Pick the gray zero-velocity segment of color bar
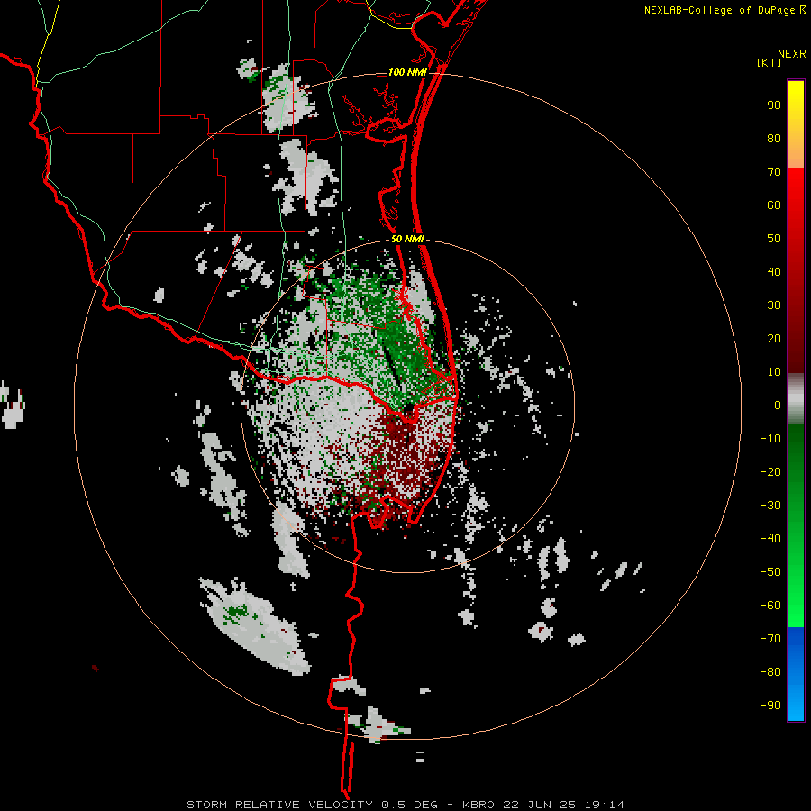 (x=796, y=399)
